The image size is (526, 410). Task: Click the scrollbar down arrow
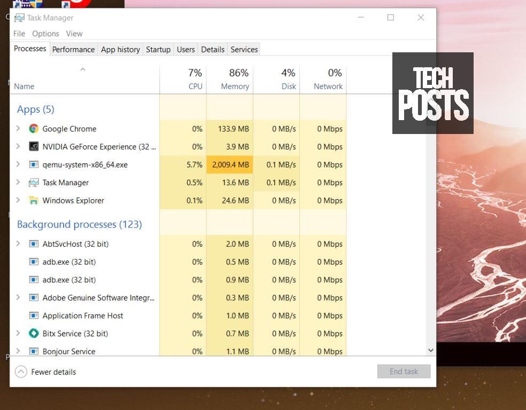click(431, 350)
